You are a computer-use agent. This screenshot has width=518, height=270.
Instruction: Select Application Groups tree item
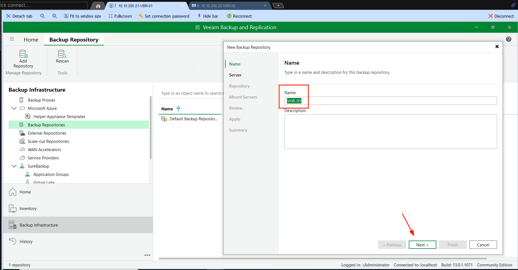(x=51, y=174)
